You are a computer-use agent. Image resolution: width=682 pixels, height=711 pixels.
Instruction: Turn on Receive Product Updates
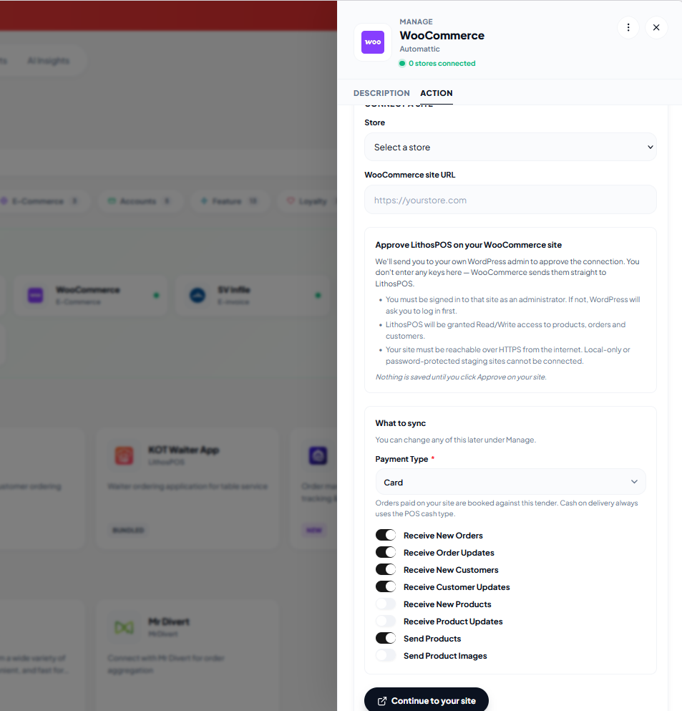[386, 621]
